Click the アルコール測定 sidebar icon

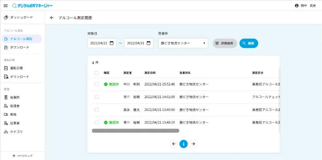point(6,39)
